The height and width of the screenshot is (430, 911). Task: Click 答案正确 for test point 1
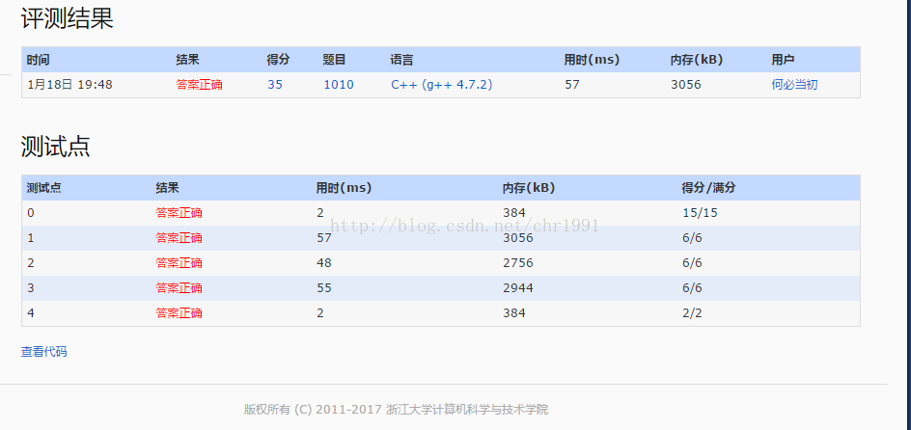pos(179,238)
